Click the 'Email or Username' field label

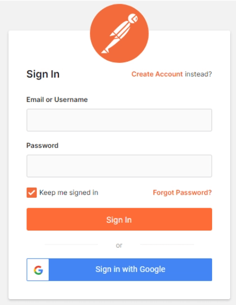coord(57,99)
